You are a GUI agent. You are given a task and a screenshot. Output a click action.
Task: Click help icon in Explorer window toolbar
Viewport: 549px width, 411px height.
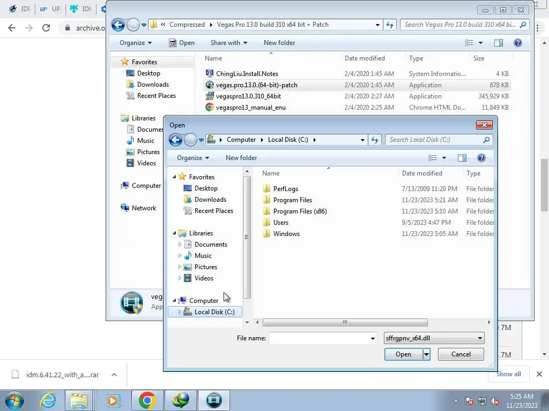pyautogui.click(x=518, y=43)
